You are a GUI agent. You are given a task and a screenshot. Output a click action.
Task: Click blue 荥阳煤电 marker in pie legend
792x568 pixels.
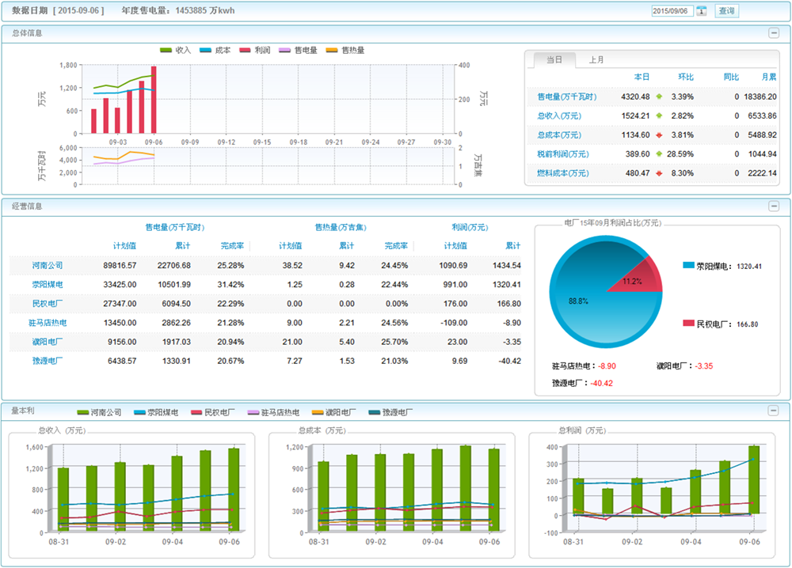[x=687, y=266]
